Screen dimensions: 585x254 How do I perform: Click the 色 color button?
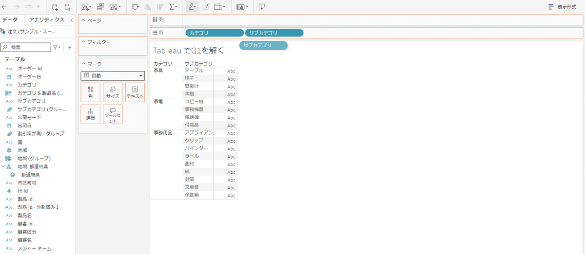coord(90,92)
